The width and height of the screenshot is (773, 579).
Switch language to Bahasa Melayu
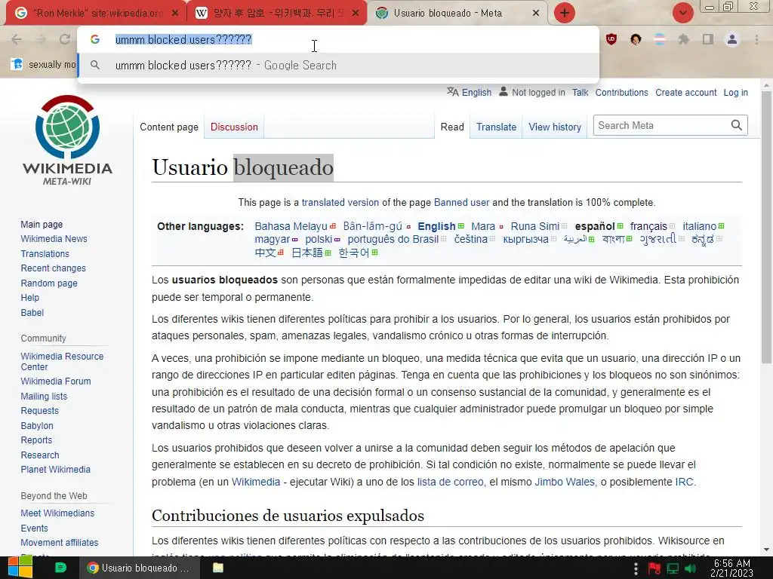[x=291, y=226]
